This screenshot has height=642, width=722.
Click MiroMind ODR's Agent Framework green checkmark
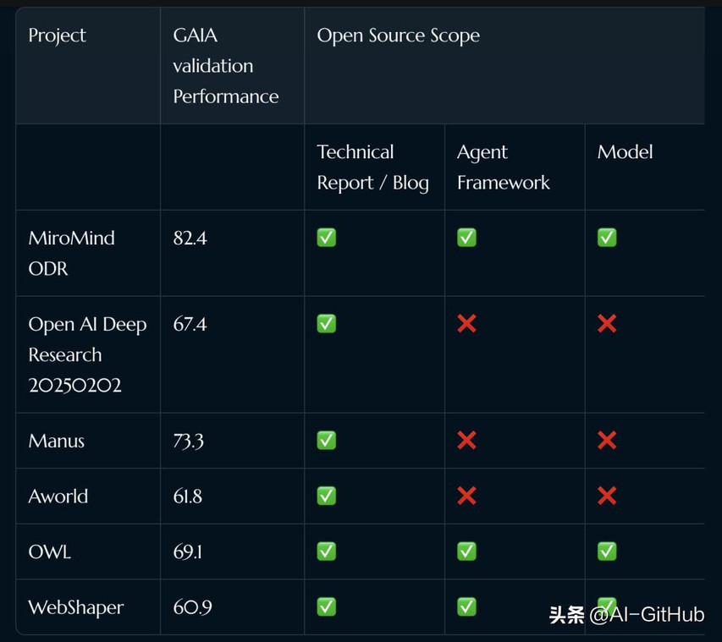pos(466,238)
